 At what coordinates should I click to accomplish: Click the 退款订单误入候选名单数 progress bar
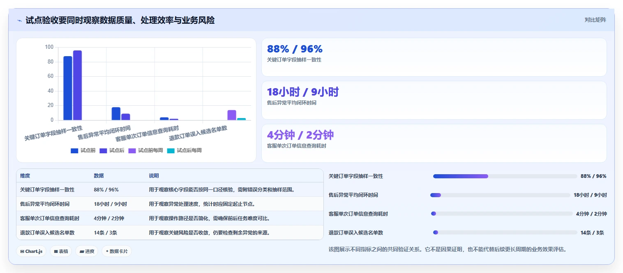coord(505,232)
